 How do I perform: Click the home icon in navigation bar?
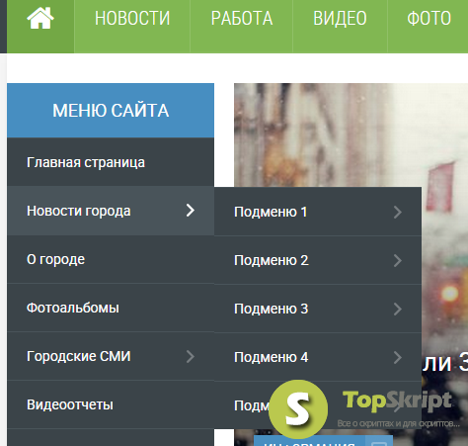[40, 19]
